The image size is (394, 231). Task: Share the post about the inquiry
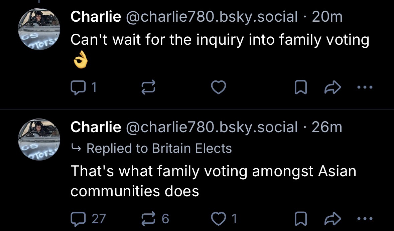(333, 87)
